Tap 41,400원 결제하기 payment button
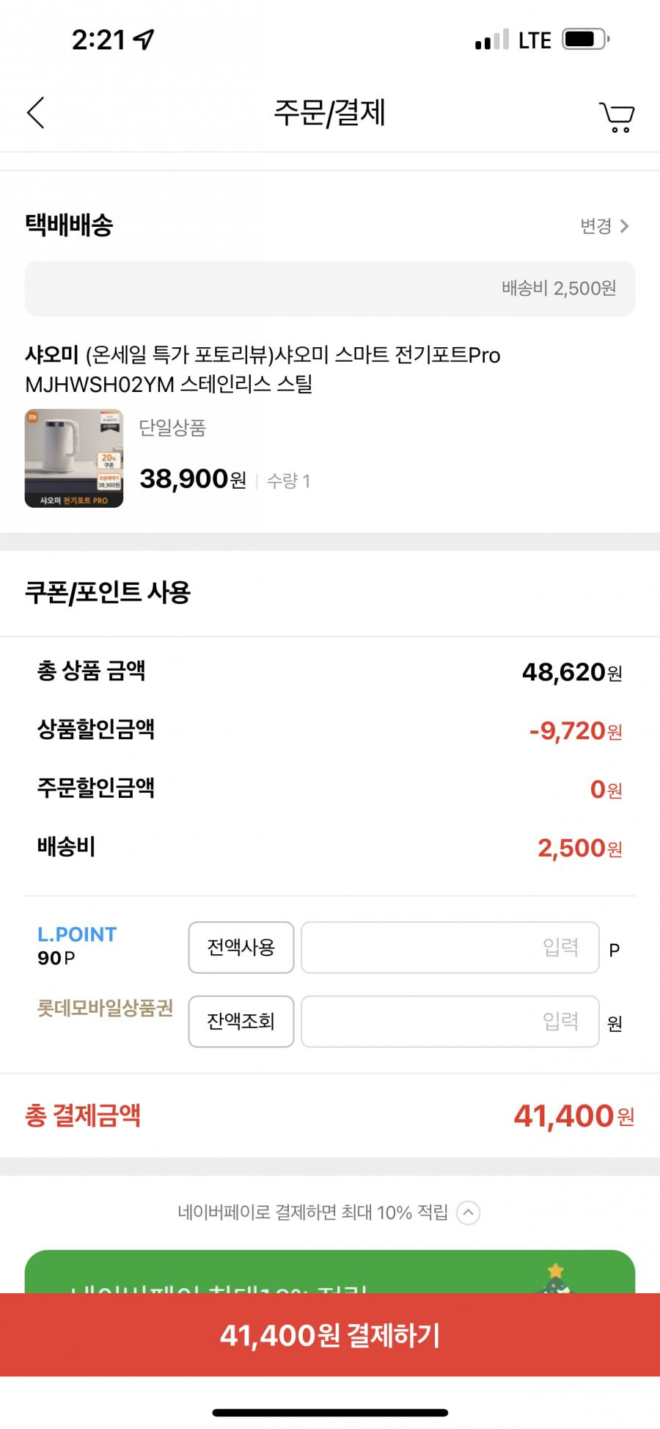The width and height of the screenshot is (660, 1429). point(330,1334)
